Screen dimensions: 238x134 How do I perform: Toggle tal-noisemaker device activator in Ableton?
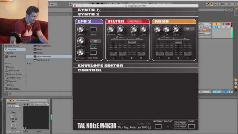8,100
